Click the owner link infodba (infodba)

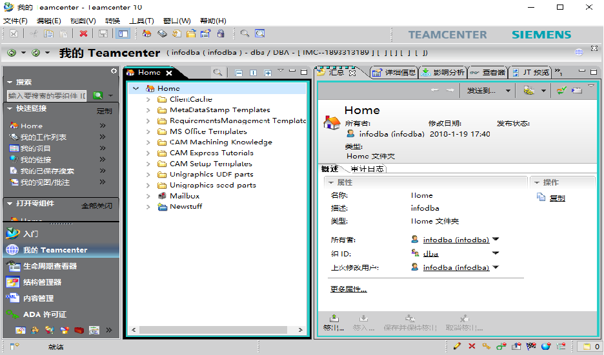(456, 240)
